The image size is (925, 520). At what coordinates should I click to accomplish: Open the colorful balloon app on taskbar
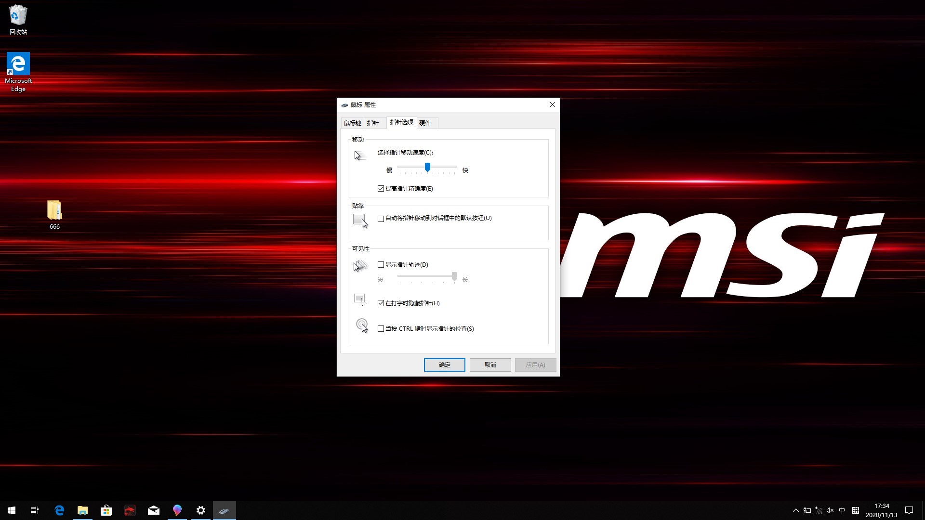pos(177,510)
